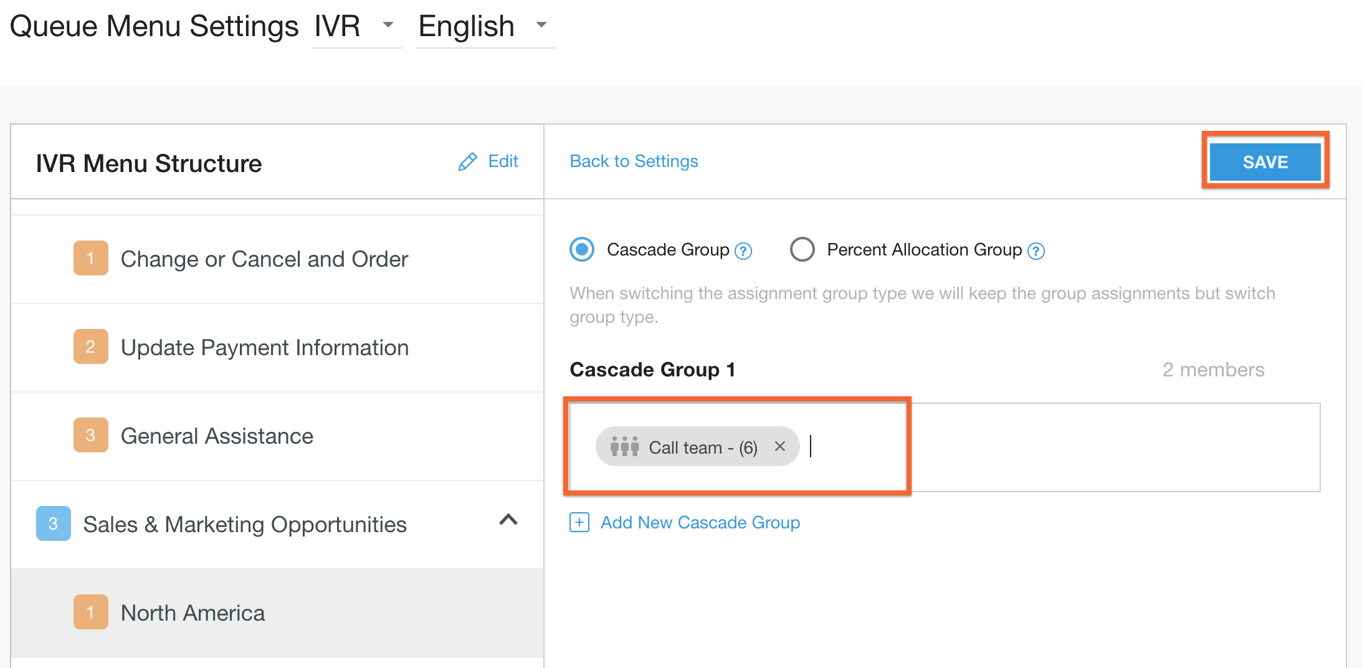Click help icon next to Cascade Group
Image resolution: width=1362 pixels, height=668 pixels.
click(743, 251)
